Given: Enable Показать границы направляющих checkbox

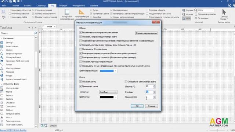Looking at the screenshot, I should click(80, 62).
